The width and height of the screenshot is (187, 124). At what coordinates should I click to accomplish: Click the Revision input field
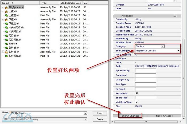(146, 89)
